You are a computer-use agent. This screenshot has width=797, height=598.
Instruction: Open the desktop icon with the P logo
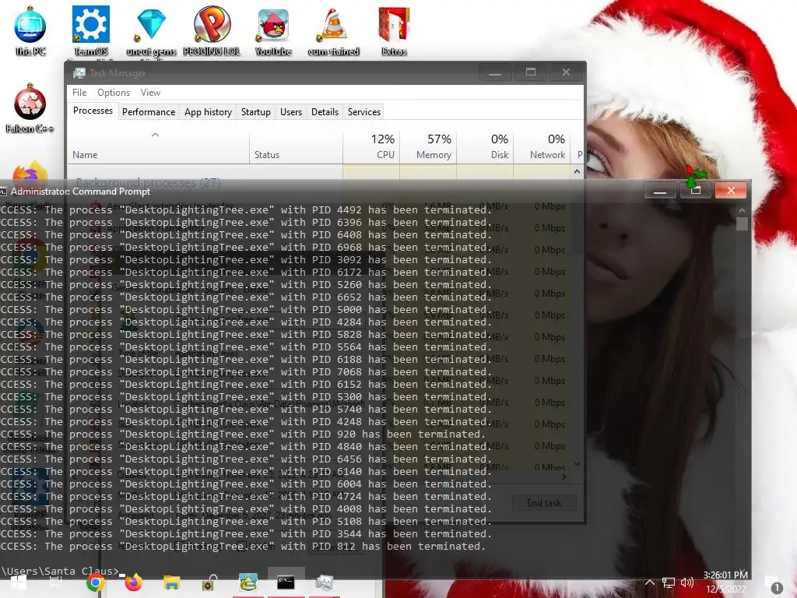pyautogui.click(x=212, y=31)
